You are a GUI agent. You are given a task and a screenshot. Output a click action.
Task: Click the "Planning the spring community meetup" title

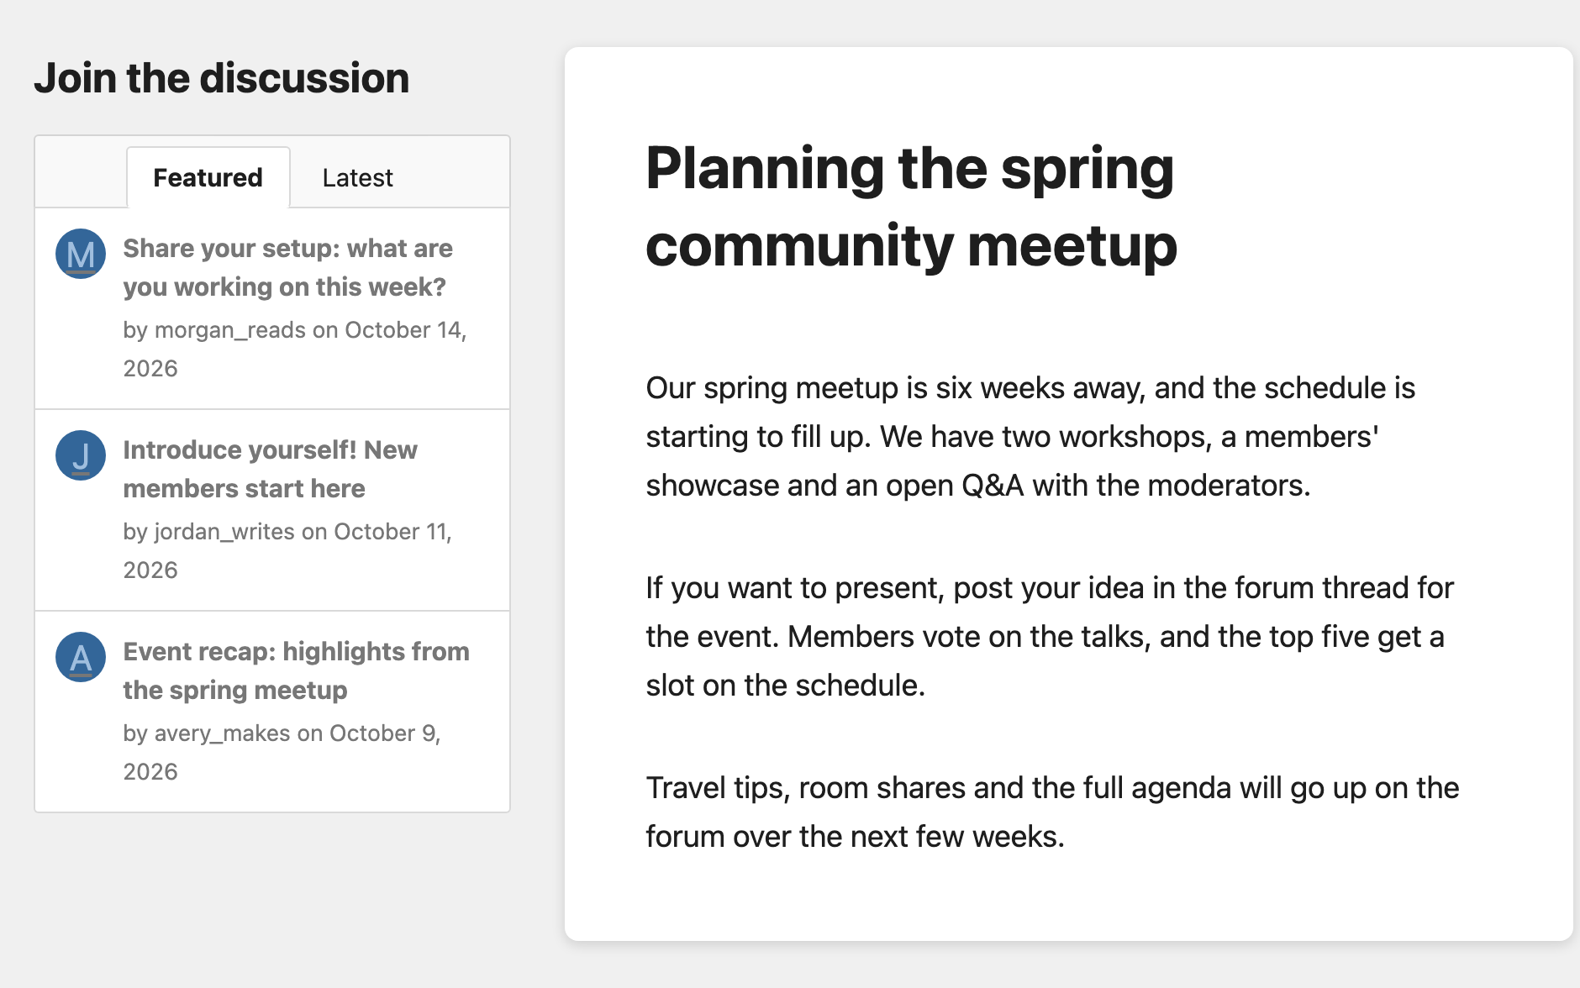click(911, 207)
